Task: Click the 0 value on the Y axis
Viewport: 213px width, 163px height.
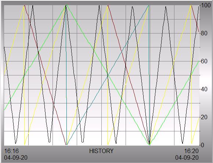Action: [x=202, y=145]
